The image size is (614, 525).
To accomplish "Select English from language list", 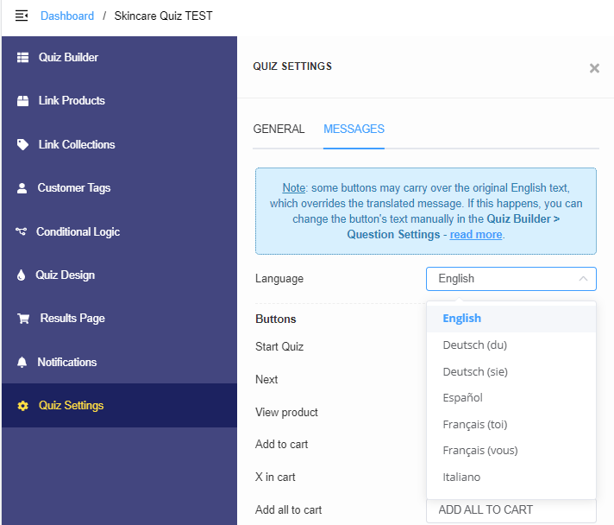I will pos(511,319).
